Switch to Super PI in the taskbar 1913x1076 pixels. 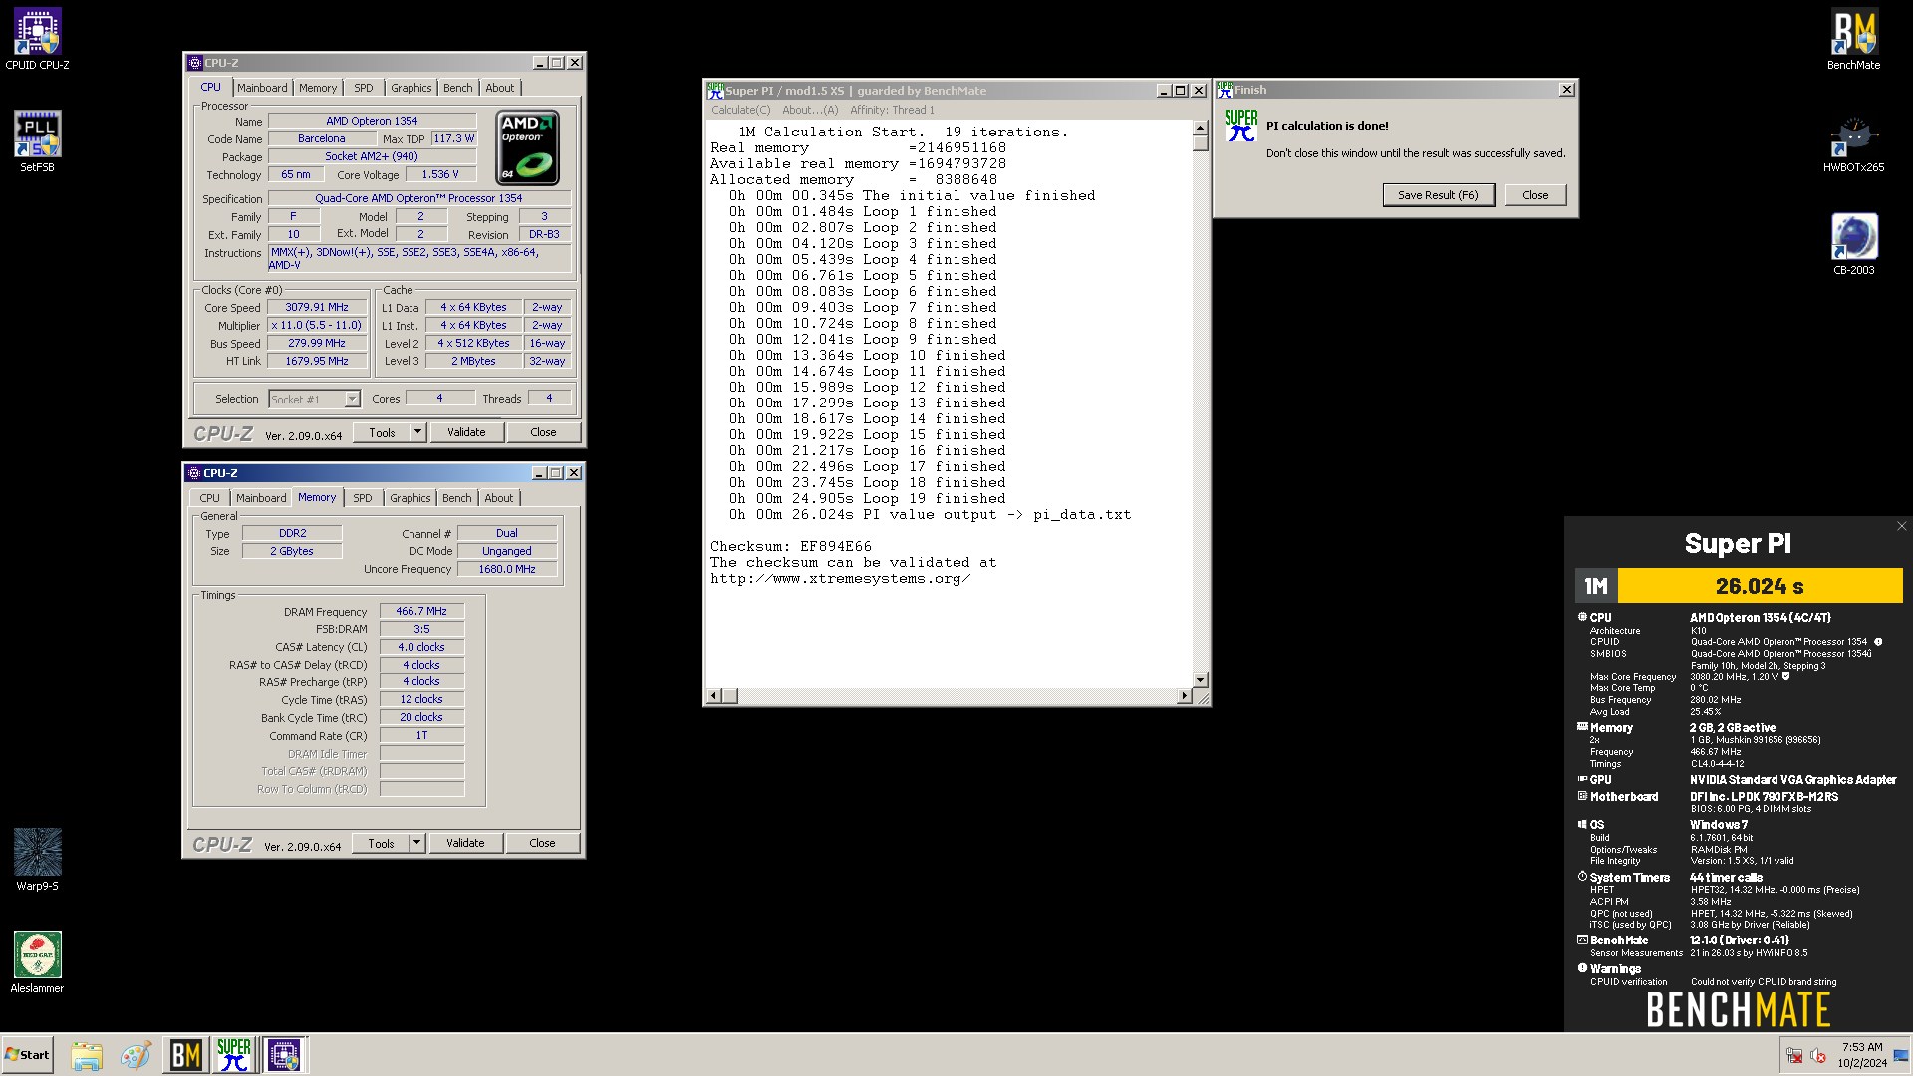tap(234, 1055)
